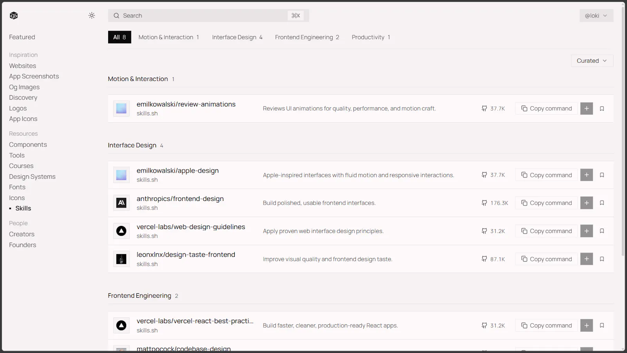Switch to Motion & Interaction tab
Image resolution: width=627 pixels, height=353 pixels.
coord(169,37)
